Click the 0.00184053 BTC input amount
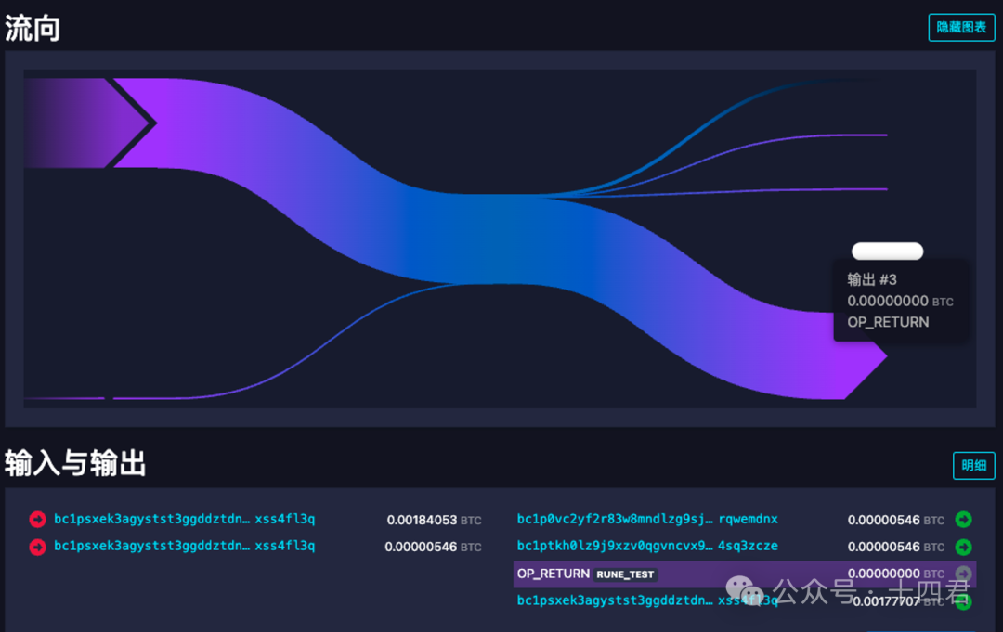Image resolution: width=1003 pixels, height=632 pixels. [x=423, y=520]
